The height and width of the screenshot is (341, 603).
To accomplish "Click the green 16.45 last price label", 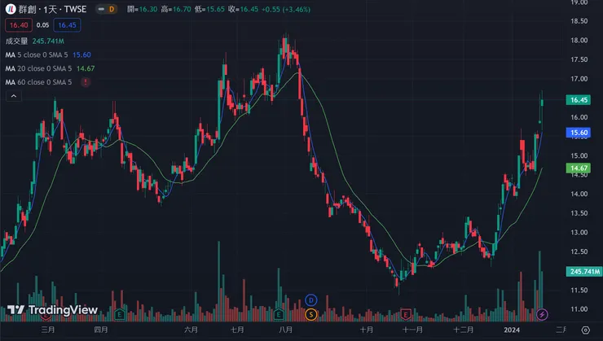I will point(579,100).
